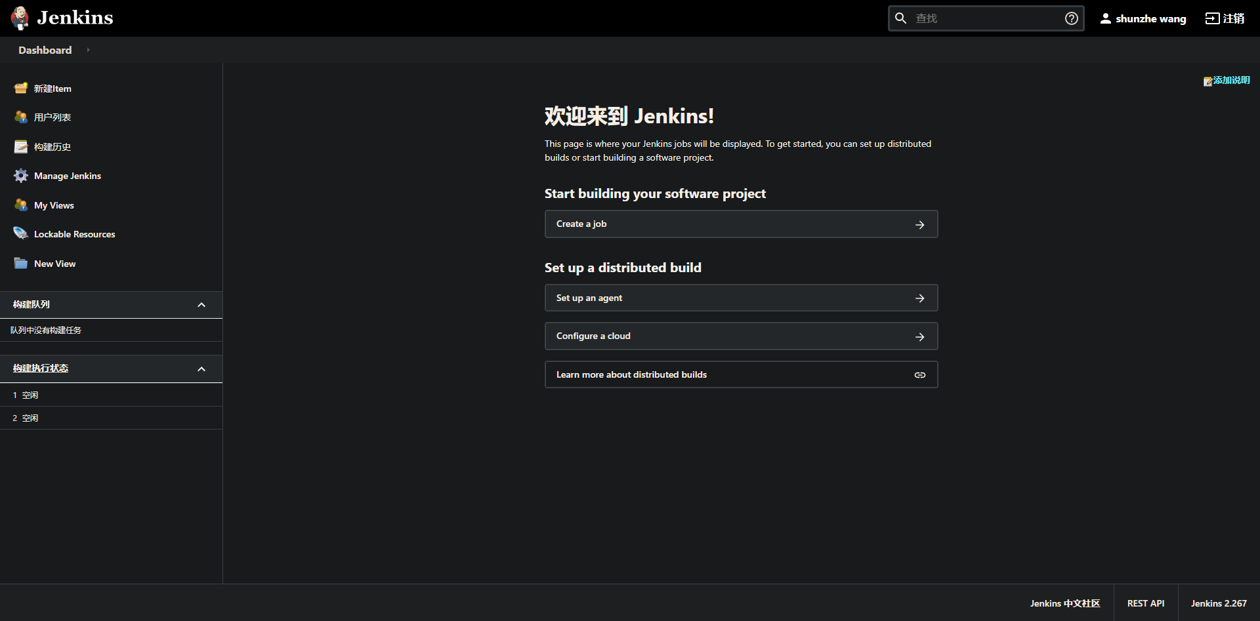Click the 添加说明 link
Screen dimensions: 1260x621
pos(1231,80)
